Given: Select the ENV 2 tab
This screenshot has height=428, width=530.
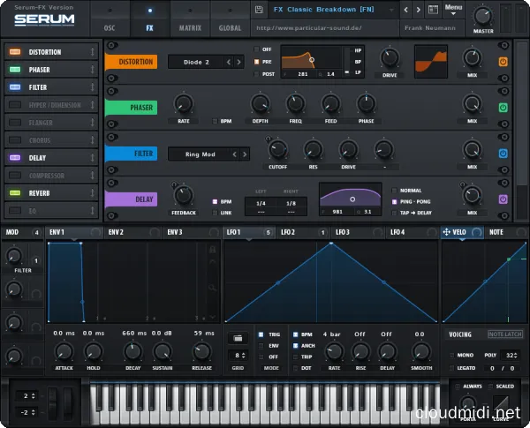Looking at the screenshot, I should 132,232.
